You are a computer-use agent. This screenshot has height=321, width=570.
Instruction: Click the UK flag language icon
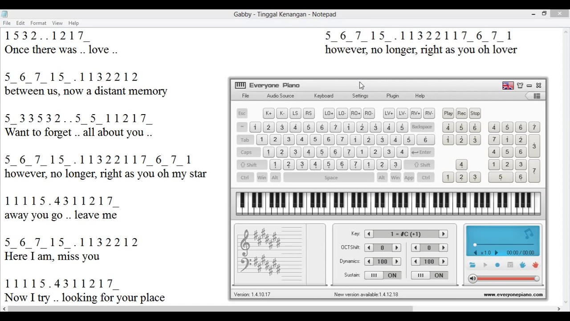[x=508, y=86]
